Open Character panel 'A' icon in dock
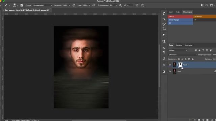Screen dimensions: 216x121 (164, 48)
